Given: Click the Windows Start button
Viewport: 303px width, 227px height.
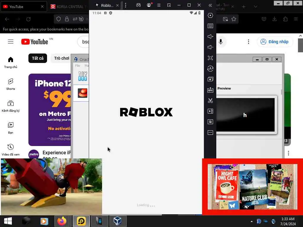Looking at the screenshot, I should 8,221.
